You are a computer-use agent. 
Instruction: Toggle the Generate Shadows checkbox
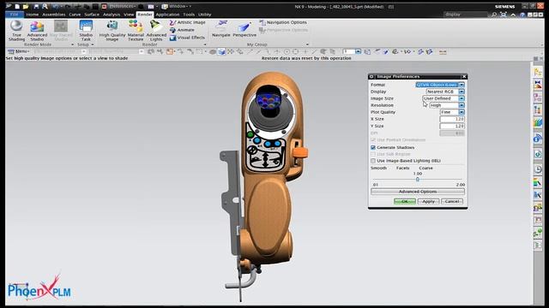[x=373, y=147]
